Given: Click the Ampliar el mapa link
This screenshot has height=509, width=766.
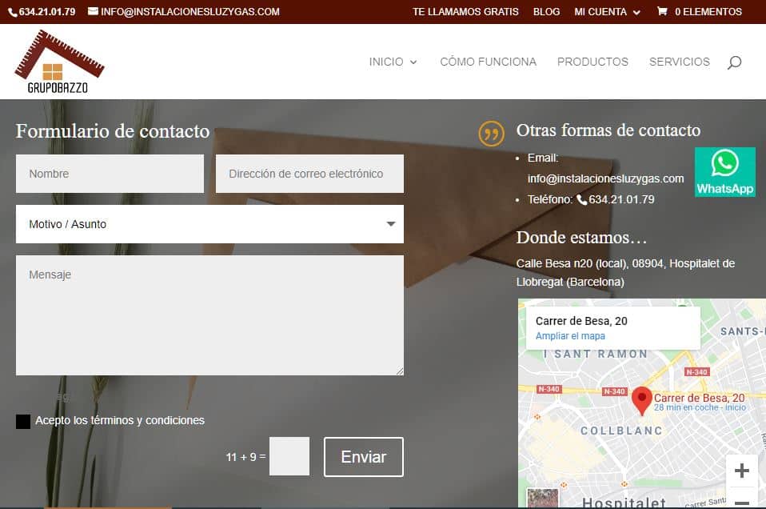Looking at the screenshot, I should pos(570,336).
